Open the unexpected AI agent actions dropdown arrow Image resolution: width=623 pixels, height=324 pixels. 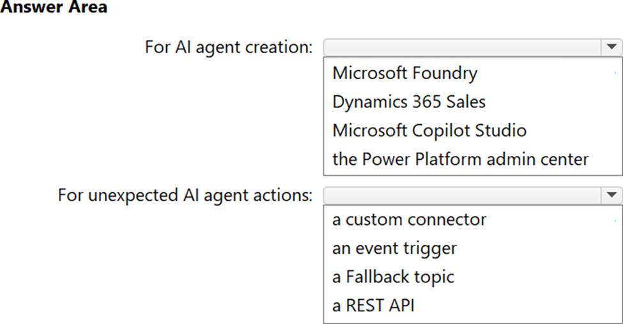coord(611,195)
